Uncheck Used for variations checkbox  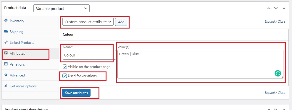point(65,76)
